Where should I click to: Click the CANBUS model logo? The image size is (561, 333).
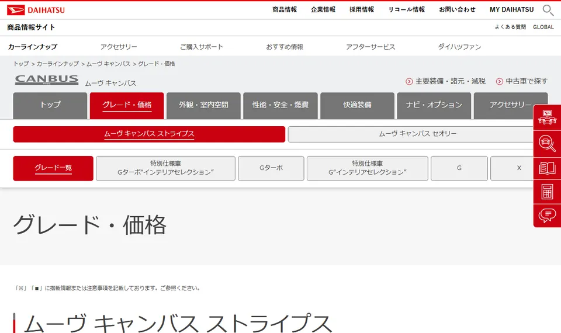[x=47, y=80]
